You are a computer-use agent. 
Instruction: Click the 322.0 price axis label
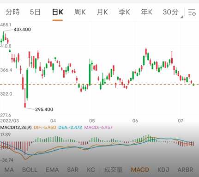point(6,94)
